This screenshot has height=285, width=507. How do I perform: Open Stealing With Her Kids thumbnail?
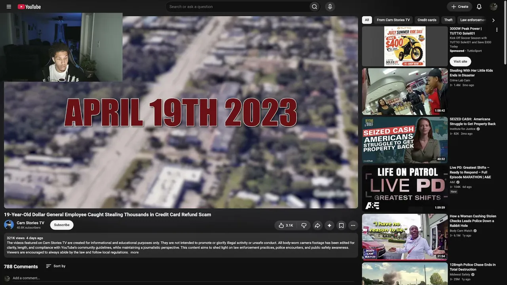coord(405,91)
